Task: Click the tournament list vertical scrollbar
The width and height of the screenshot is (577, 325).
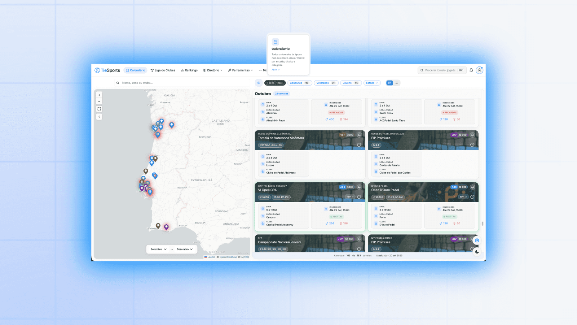Action: [x=483, y=224]
